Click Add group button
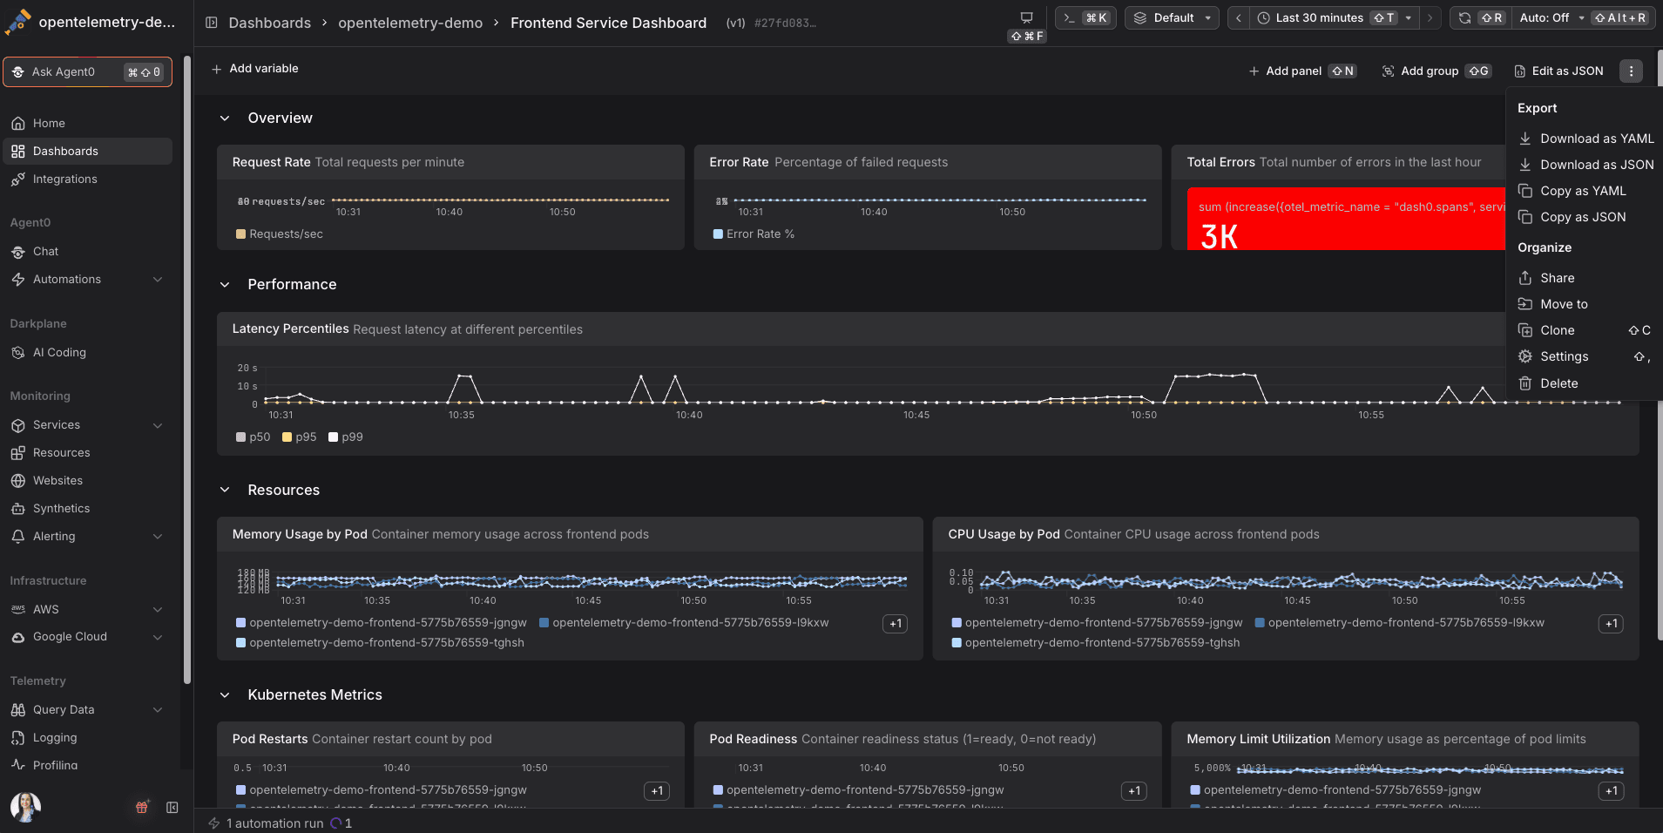 point(1436,71)
